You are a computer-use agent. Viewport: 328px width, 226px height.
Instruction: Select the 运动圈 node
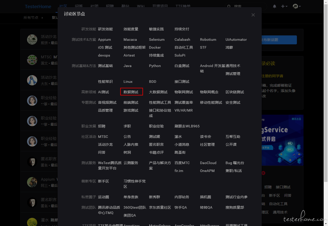(103, 197)
